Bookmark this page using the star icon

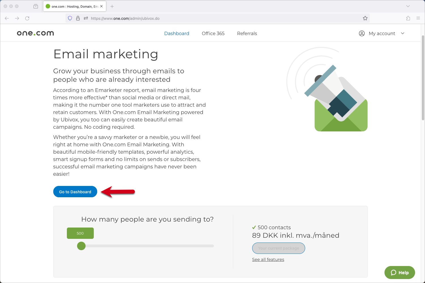tap(365, 18)
